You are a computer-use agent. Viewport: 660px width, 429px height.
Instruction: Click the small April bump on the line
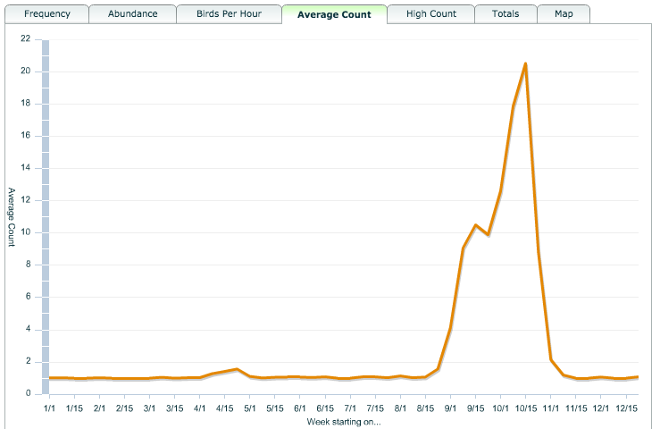(236, 369)
